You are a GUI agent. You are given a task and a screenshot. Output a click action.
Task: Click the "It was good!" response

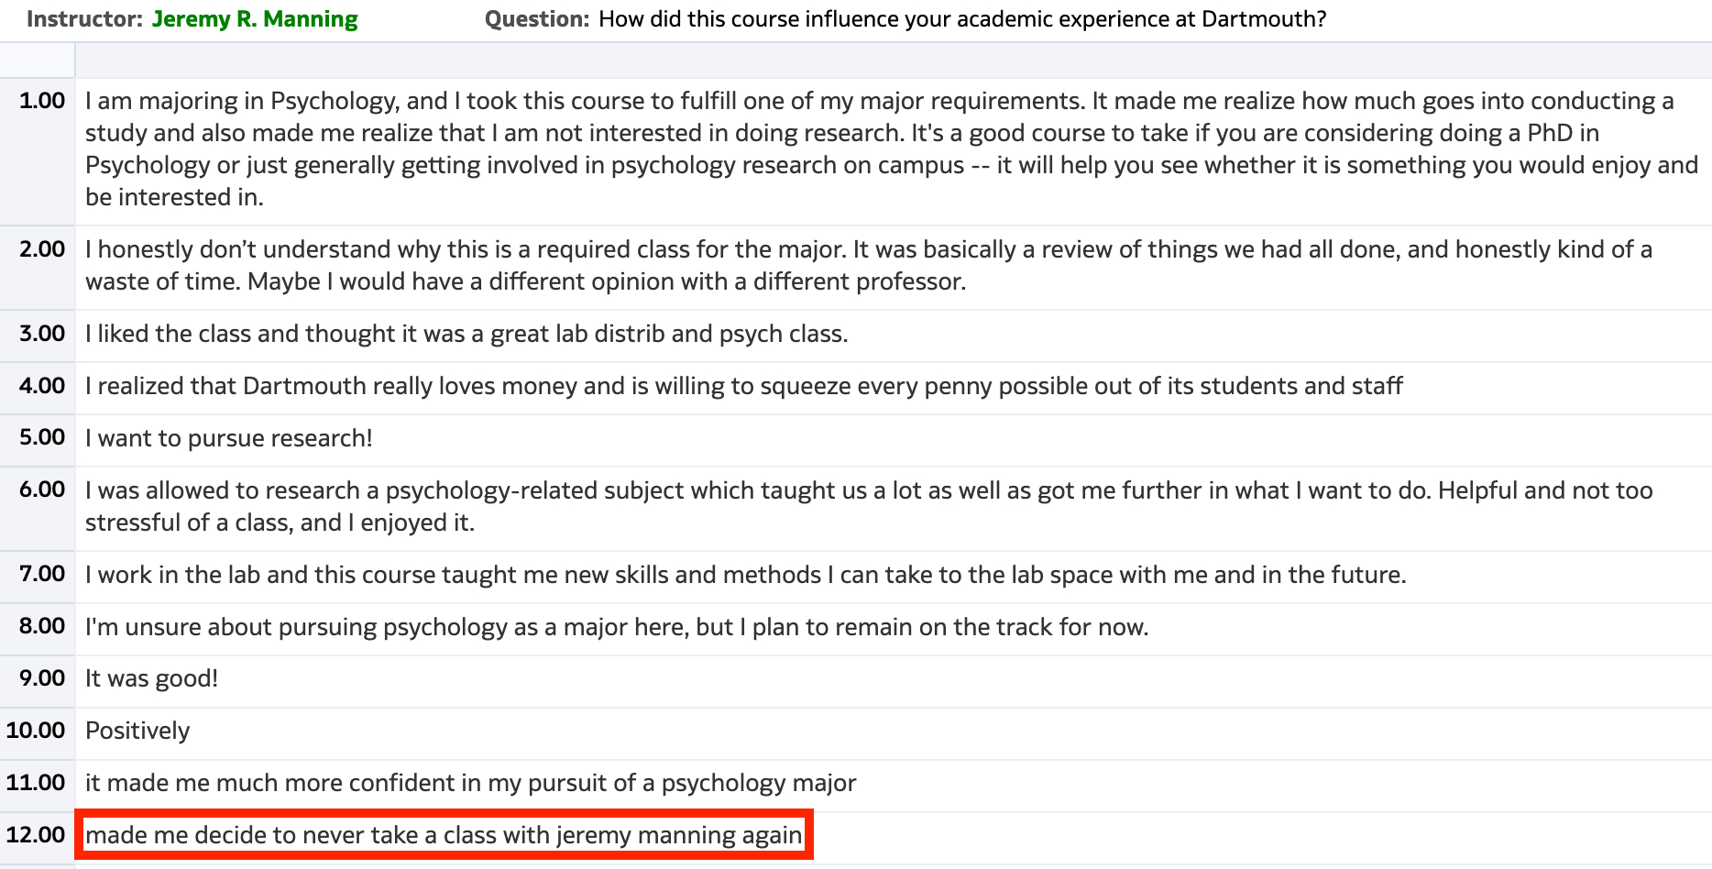[x=152, y=678]
